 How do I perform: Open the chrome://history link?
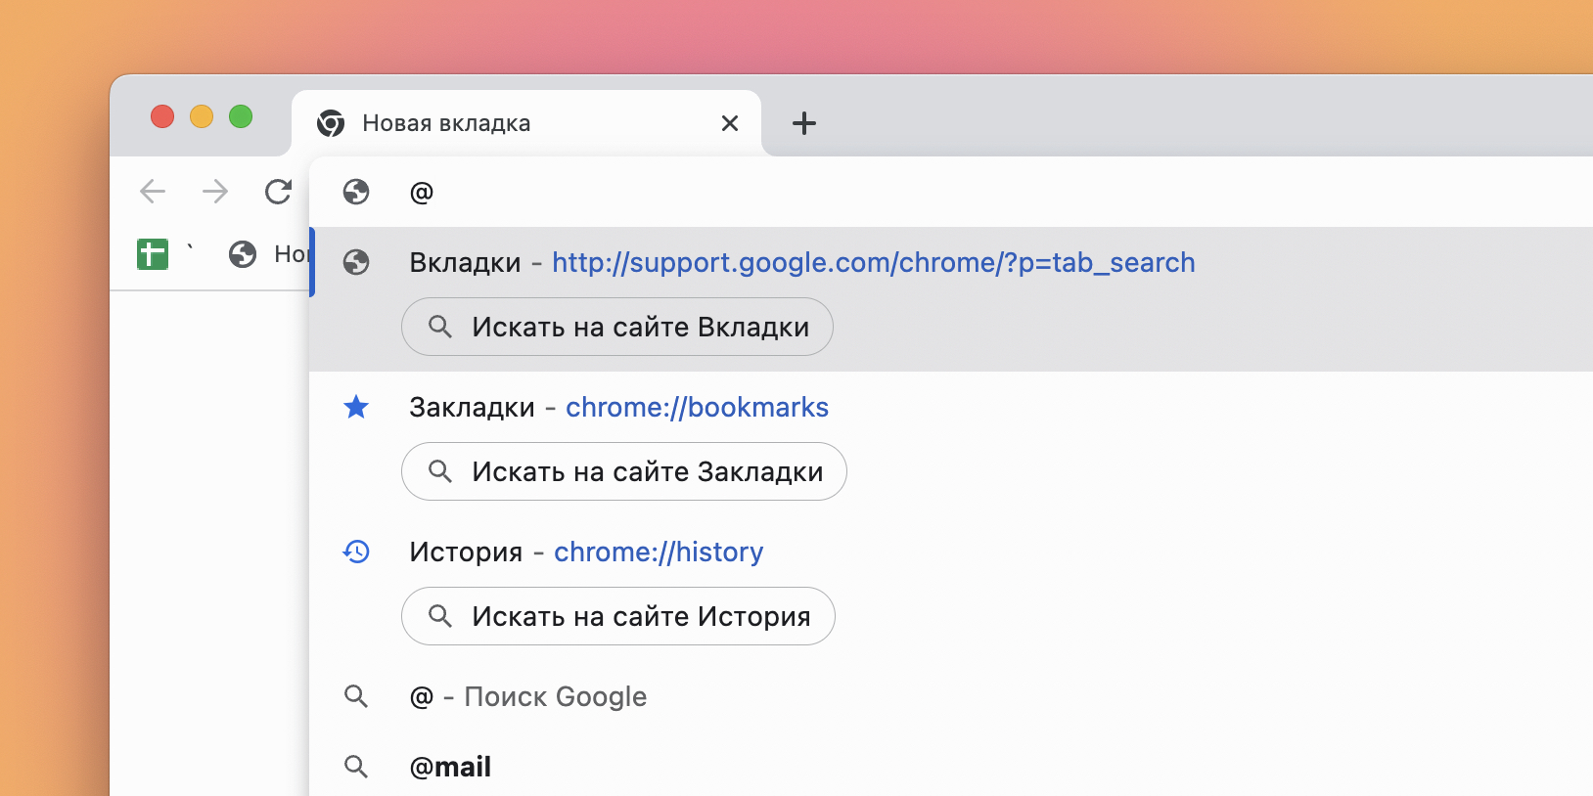[x=659, y=552]
